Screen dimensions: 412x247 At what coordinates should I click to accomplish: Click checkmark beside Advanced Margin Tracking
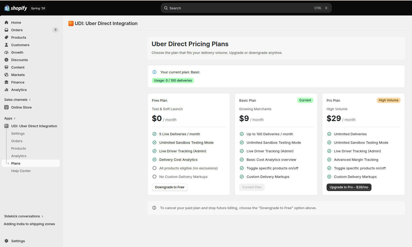(x=329, y=160)
